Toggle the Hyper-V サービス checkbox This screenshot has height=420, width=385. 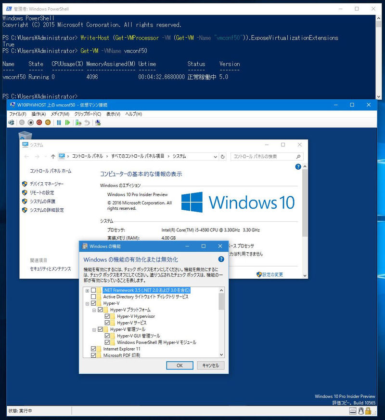click(107, 323)
